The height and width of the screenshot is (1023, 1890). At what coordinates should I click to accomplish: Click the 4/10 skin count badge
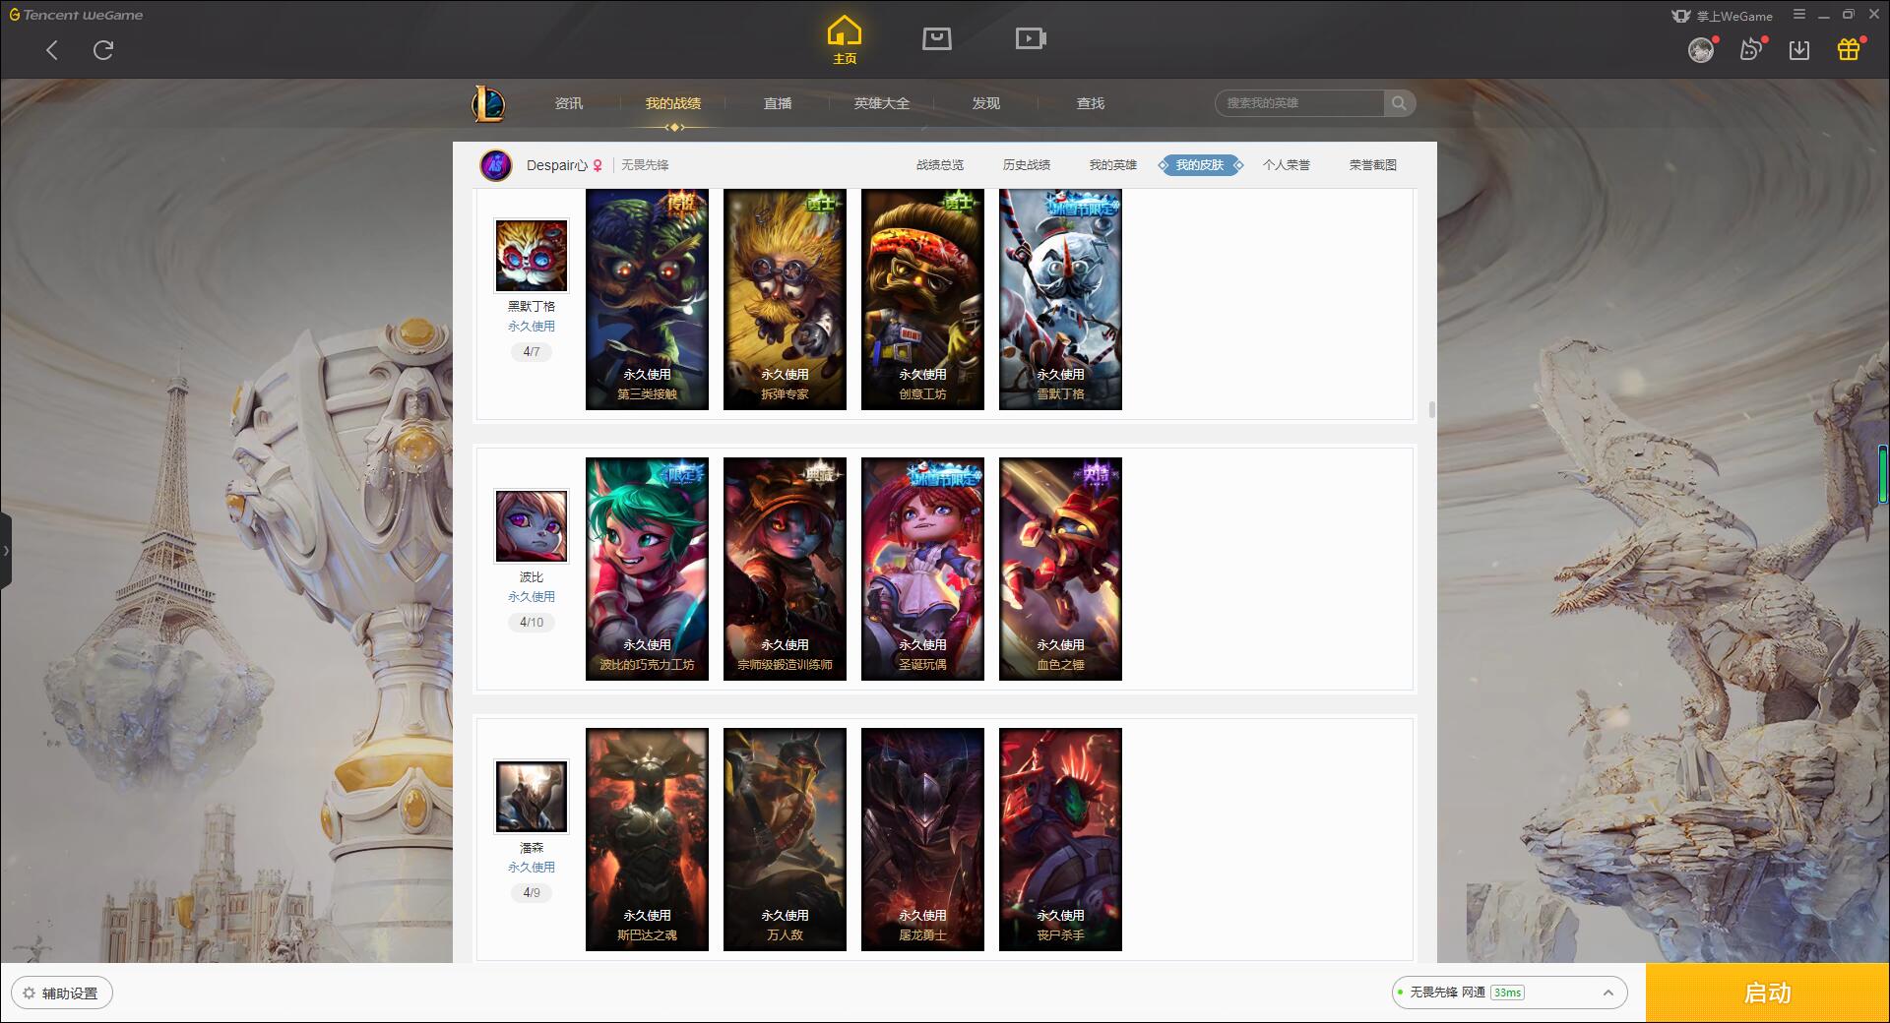532,622
